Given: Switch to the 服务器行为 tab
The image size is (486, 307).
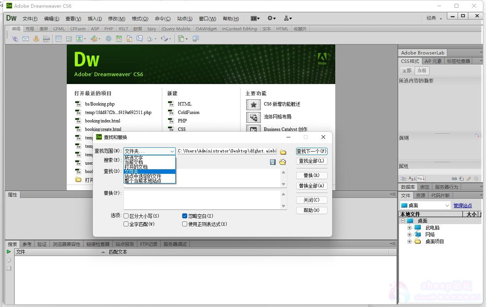Looking at the screenshot, I should (x=446, y=187).
